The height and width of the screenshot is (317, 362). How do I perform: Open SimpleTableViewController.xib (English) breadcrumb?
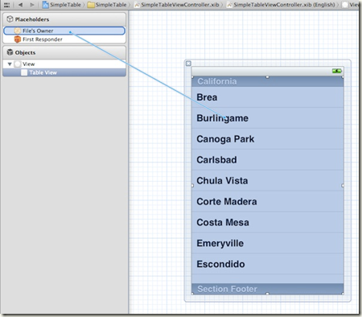pos(282,5)
